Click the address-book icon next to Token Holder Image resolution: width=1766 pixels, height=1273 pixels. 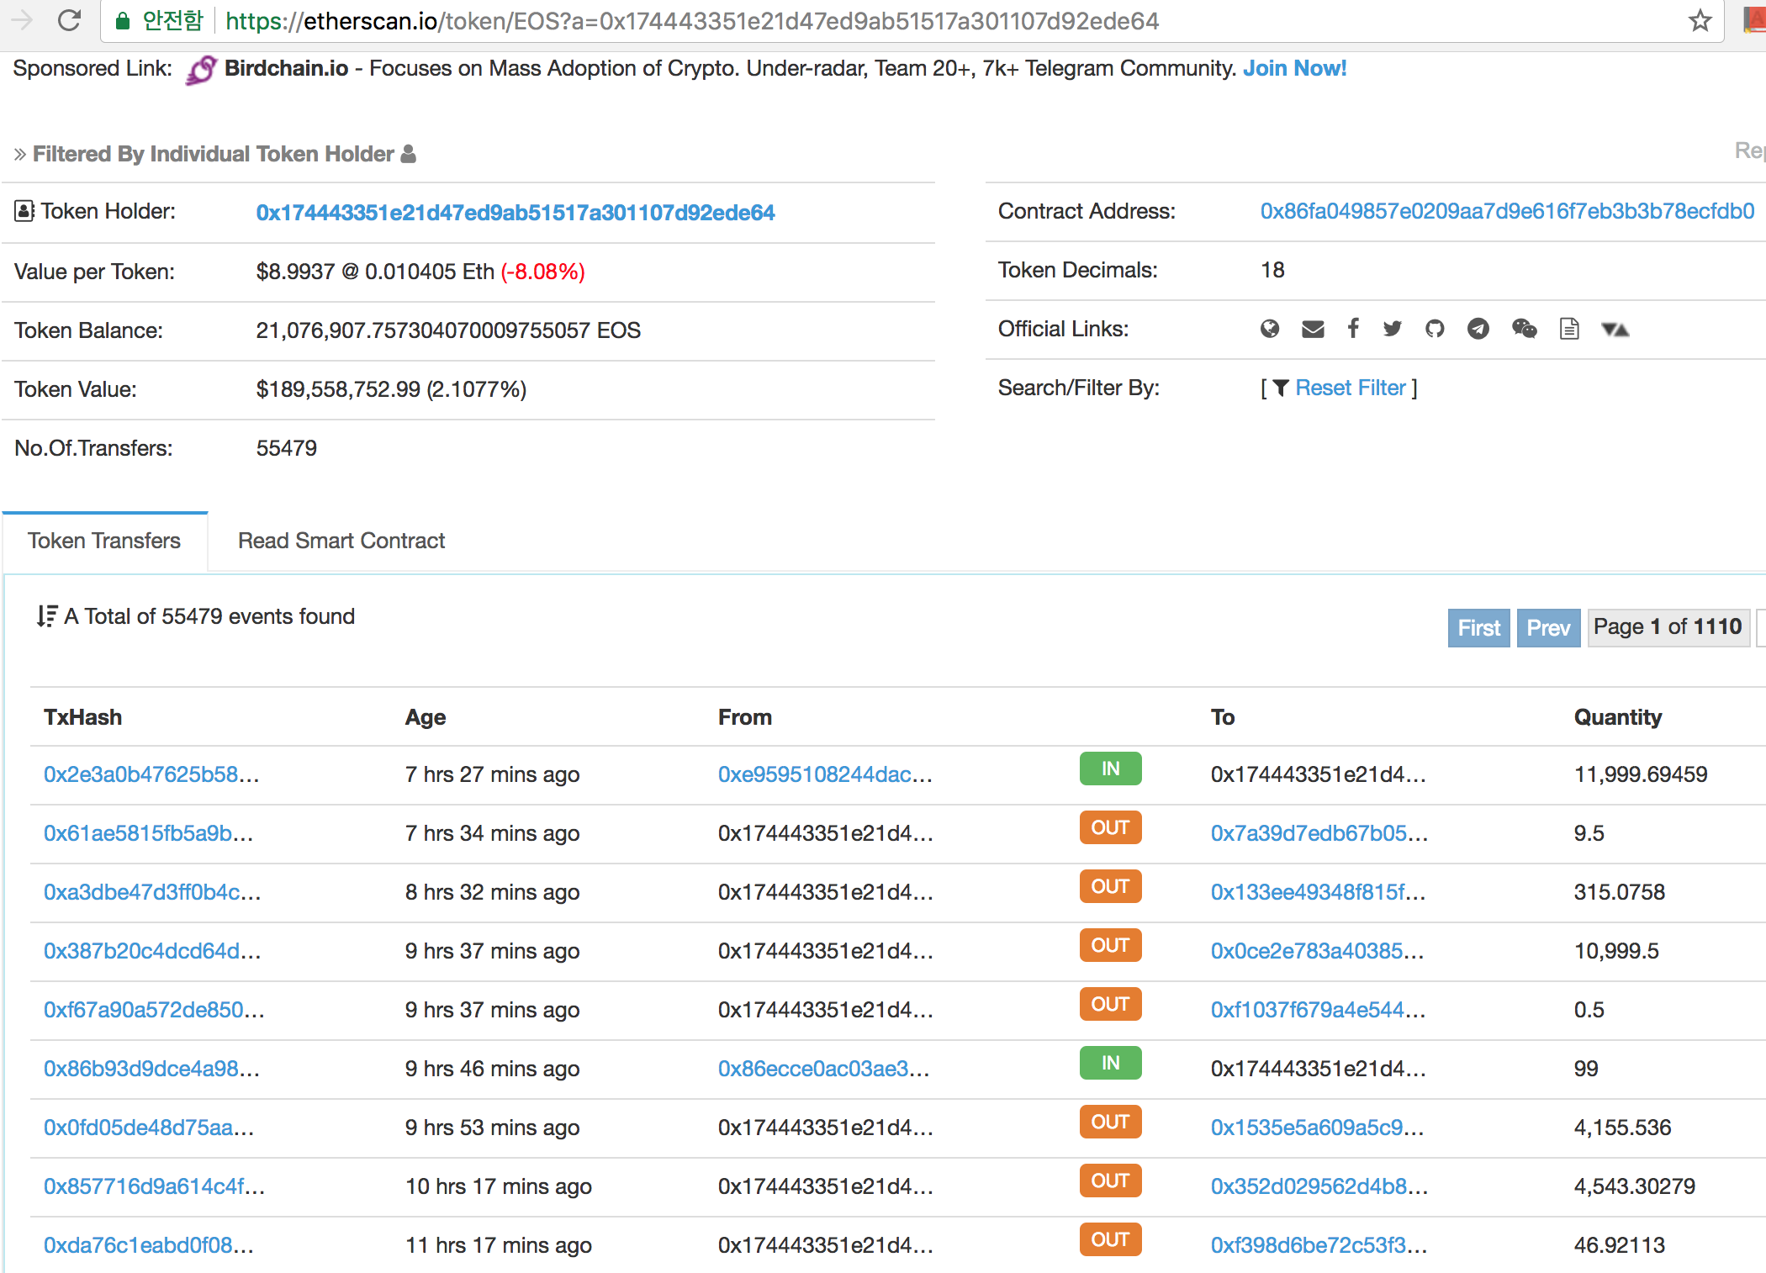[24, 211]
